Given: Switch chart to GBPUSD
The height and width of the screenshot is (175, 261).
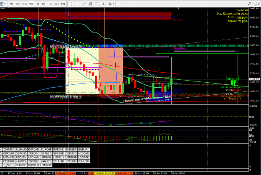Looking at the screenshot, I should (71, 153).
